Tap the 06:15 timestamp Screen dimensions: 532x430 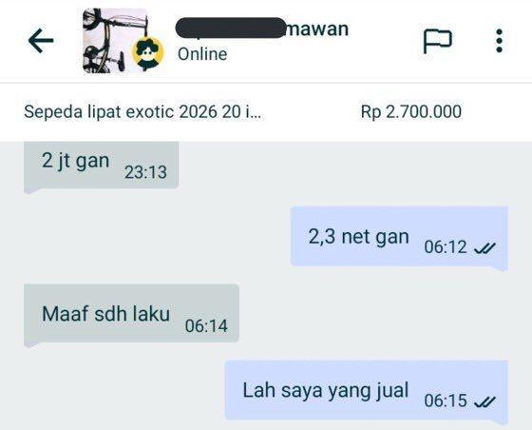pyautogui.click(x=446, y=401)
